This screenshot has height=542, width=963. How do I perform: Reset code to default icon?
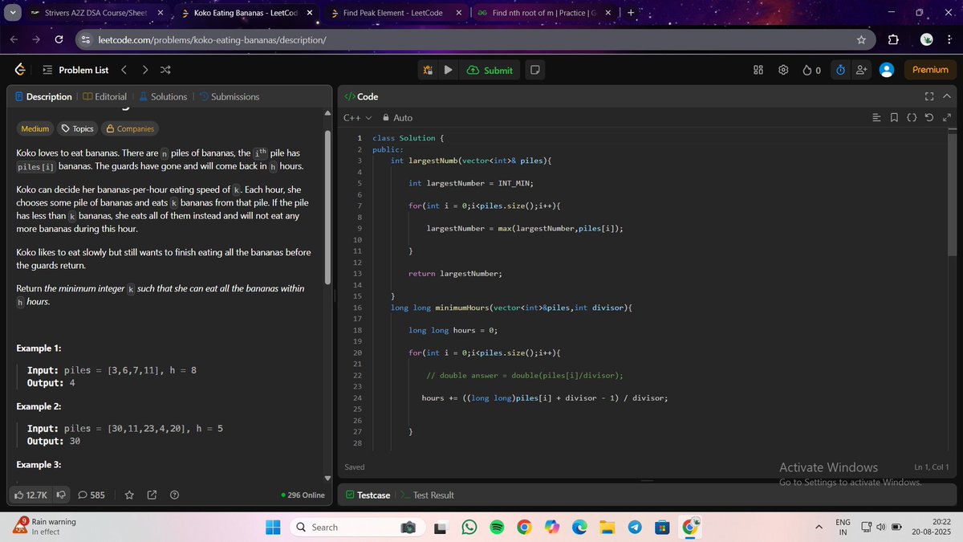pos(928,118)
